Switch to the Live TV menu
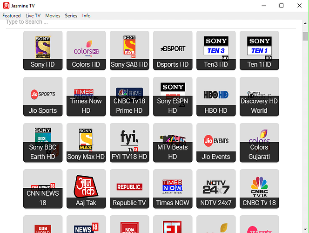309x233 pixels. pyautogui.click(x=33, y=15)
